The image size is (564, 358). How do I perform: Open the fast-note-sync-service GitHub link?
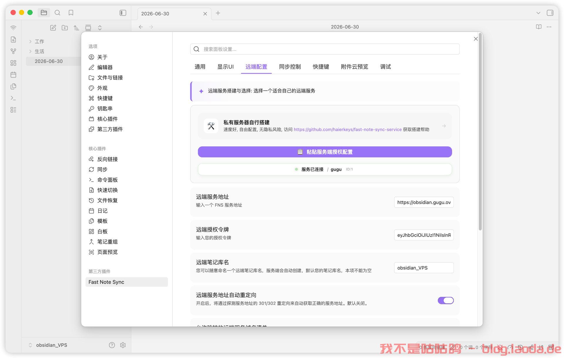point(348,129)
